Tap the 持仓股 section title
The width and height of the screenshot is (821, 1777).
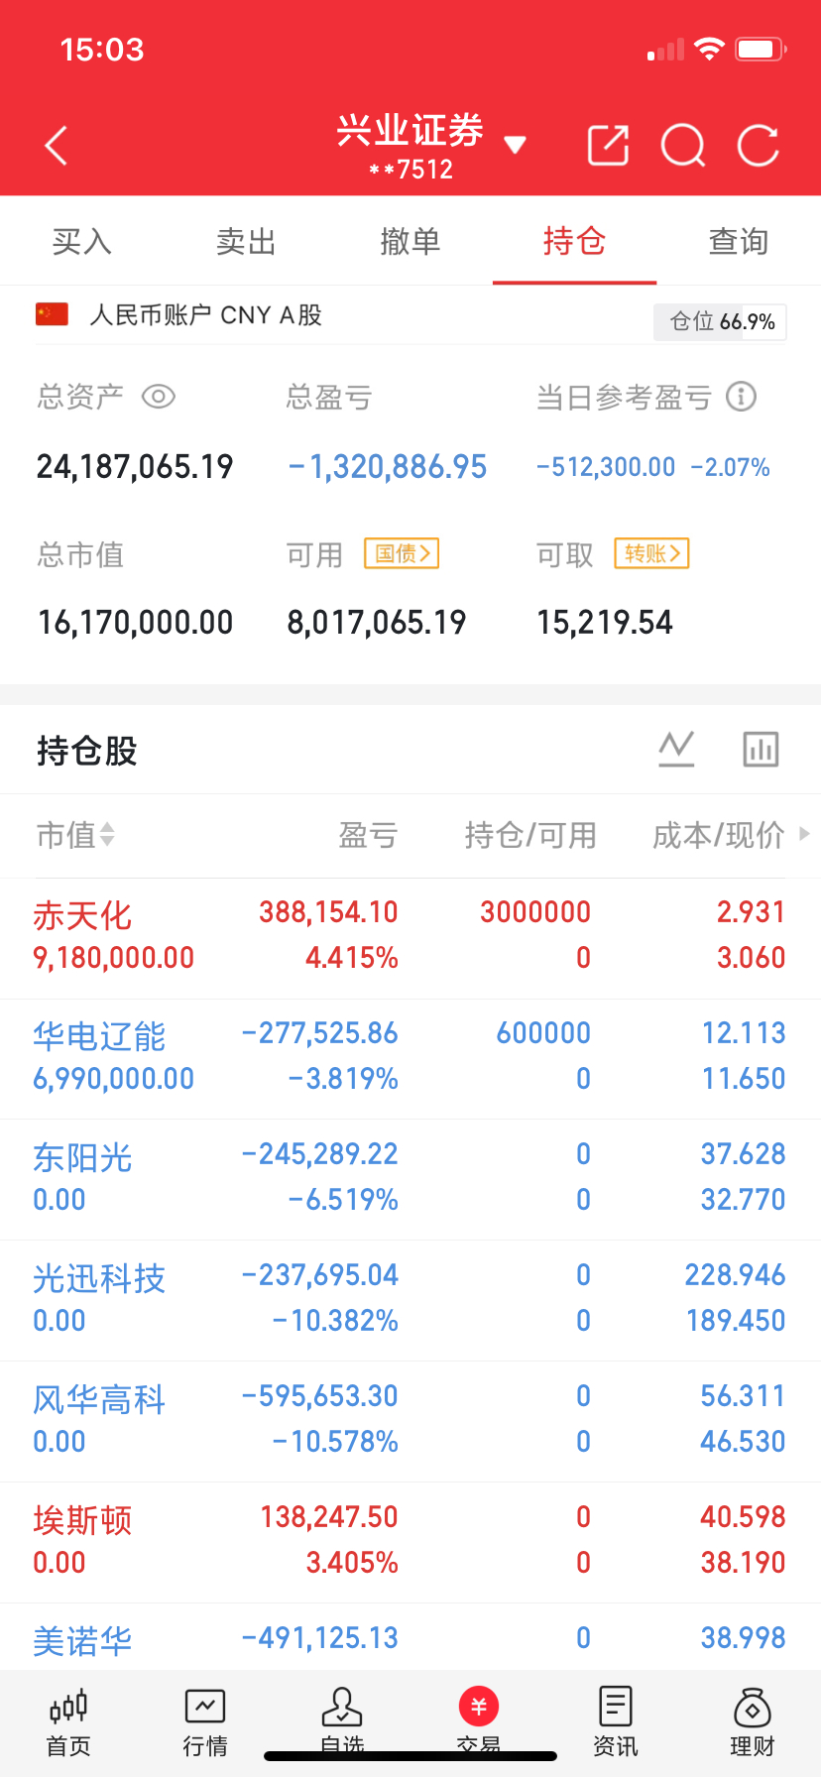(87, 751)
